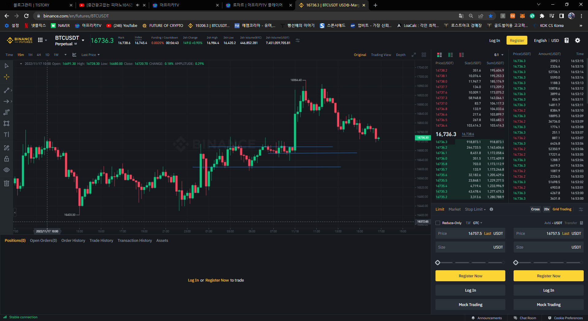This screenshot has width=588, height=321.
Task: Open the BTCUSDT symbol selector dropdown
Action: [83, 40]
